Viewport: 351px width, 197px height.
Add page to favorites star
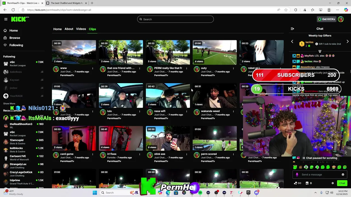click(286, 10)
